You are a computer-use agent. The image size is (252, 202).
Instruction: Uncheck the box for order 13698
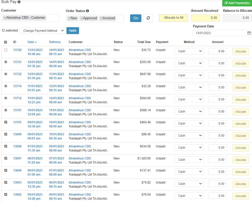6,146
